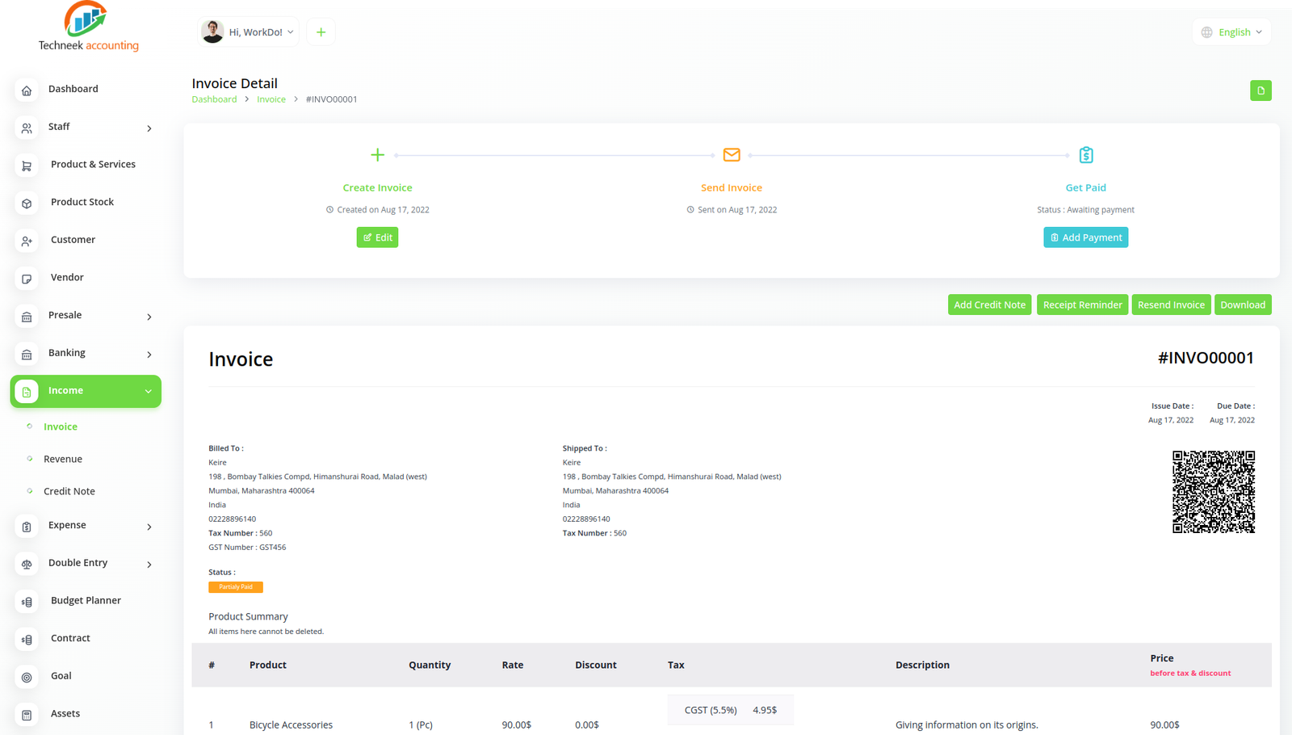Click the green document icon at top right

point(1260,90)
